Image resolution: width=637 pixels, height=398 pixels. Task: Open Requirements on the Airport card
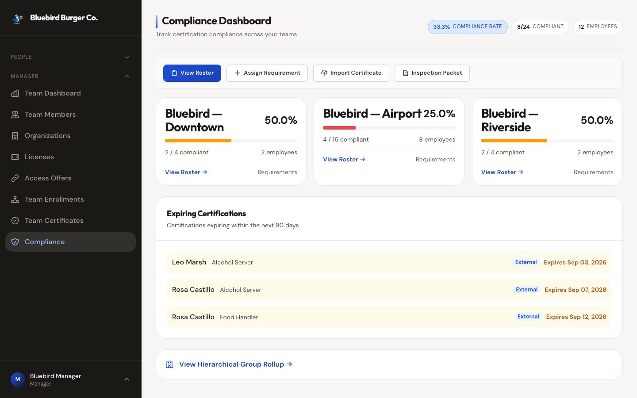(435, 159)
